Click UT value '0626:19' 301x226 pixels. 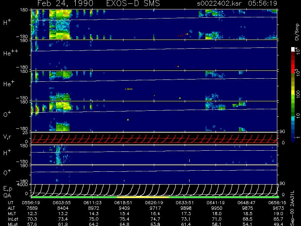(155, 203)
